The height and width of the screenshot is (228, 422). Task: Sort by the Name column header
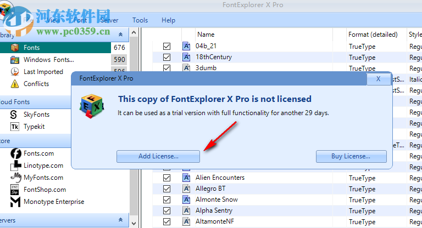tap(206, 35)
